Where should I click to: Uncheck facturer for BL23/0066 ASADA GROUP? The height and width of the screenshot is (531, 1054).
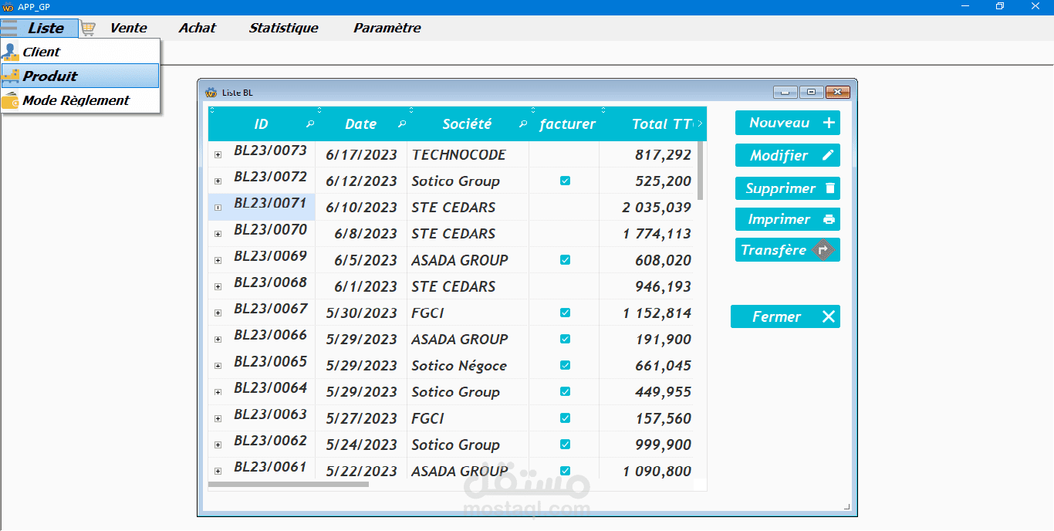point(565,339)
